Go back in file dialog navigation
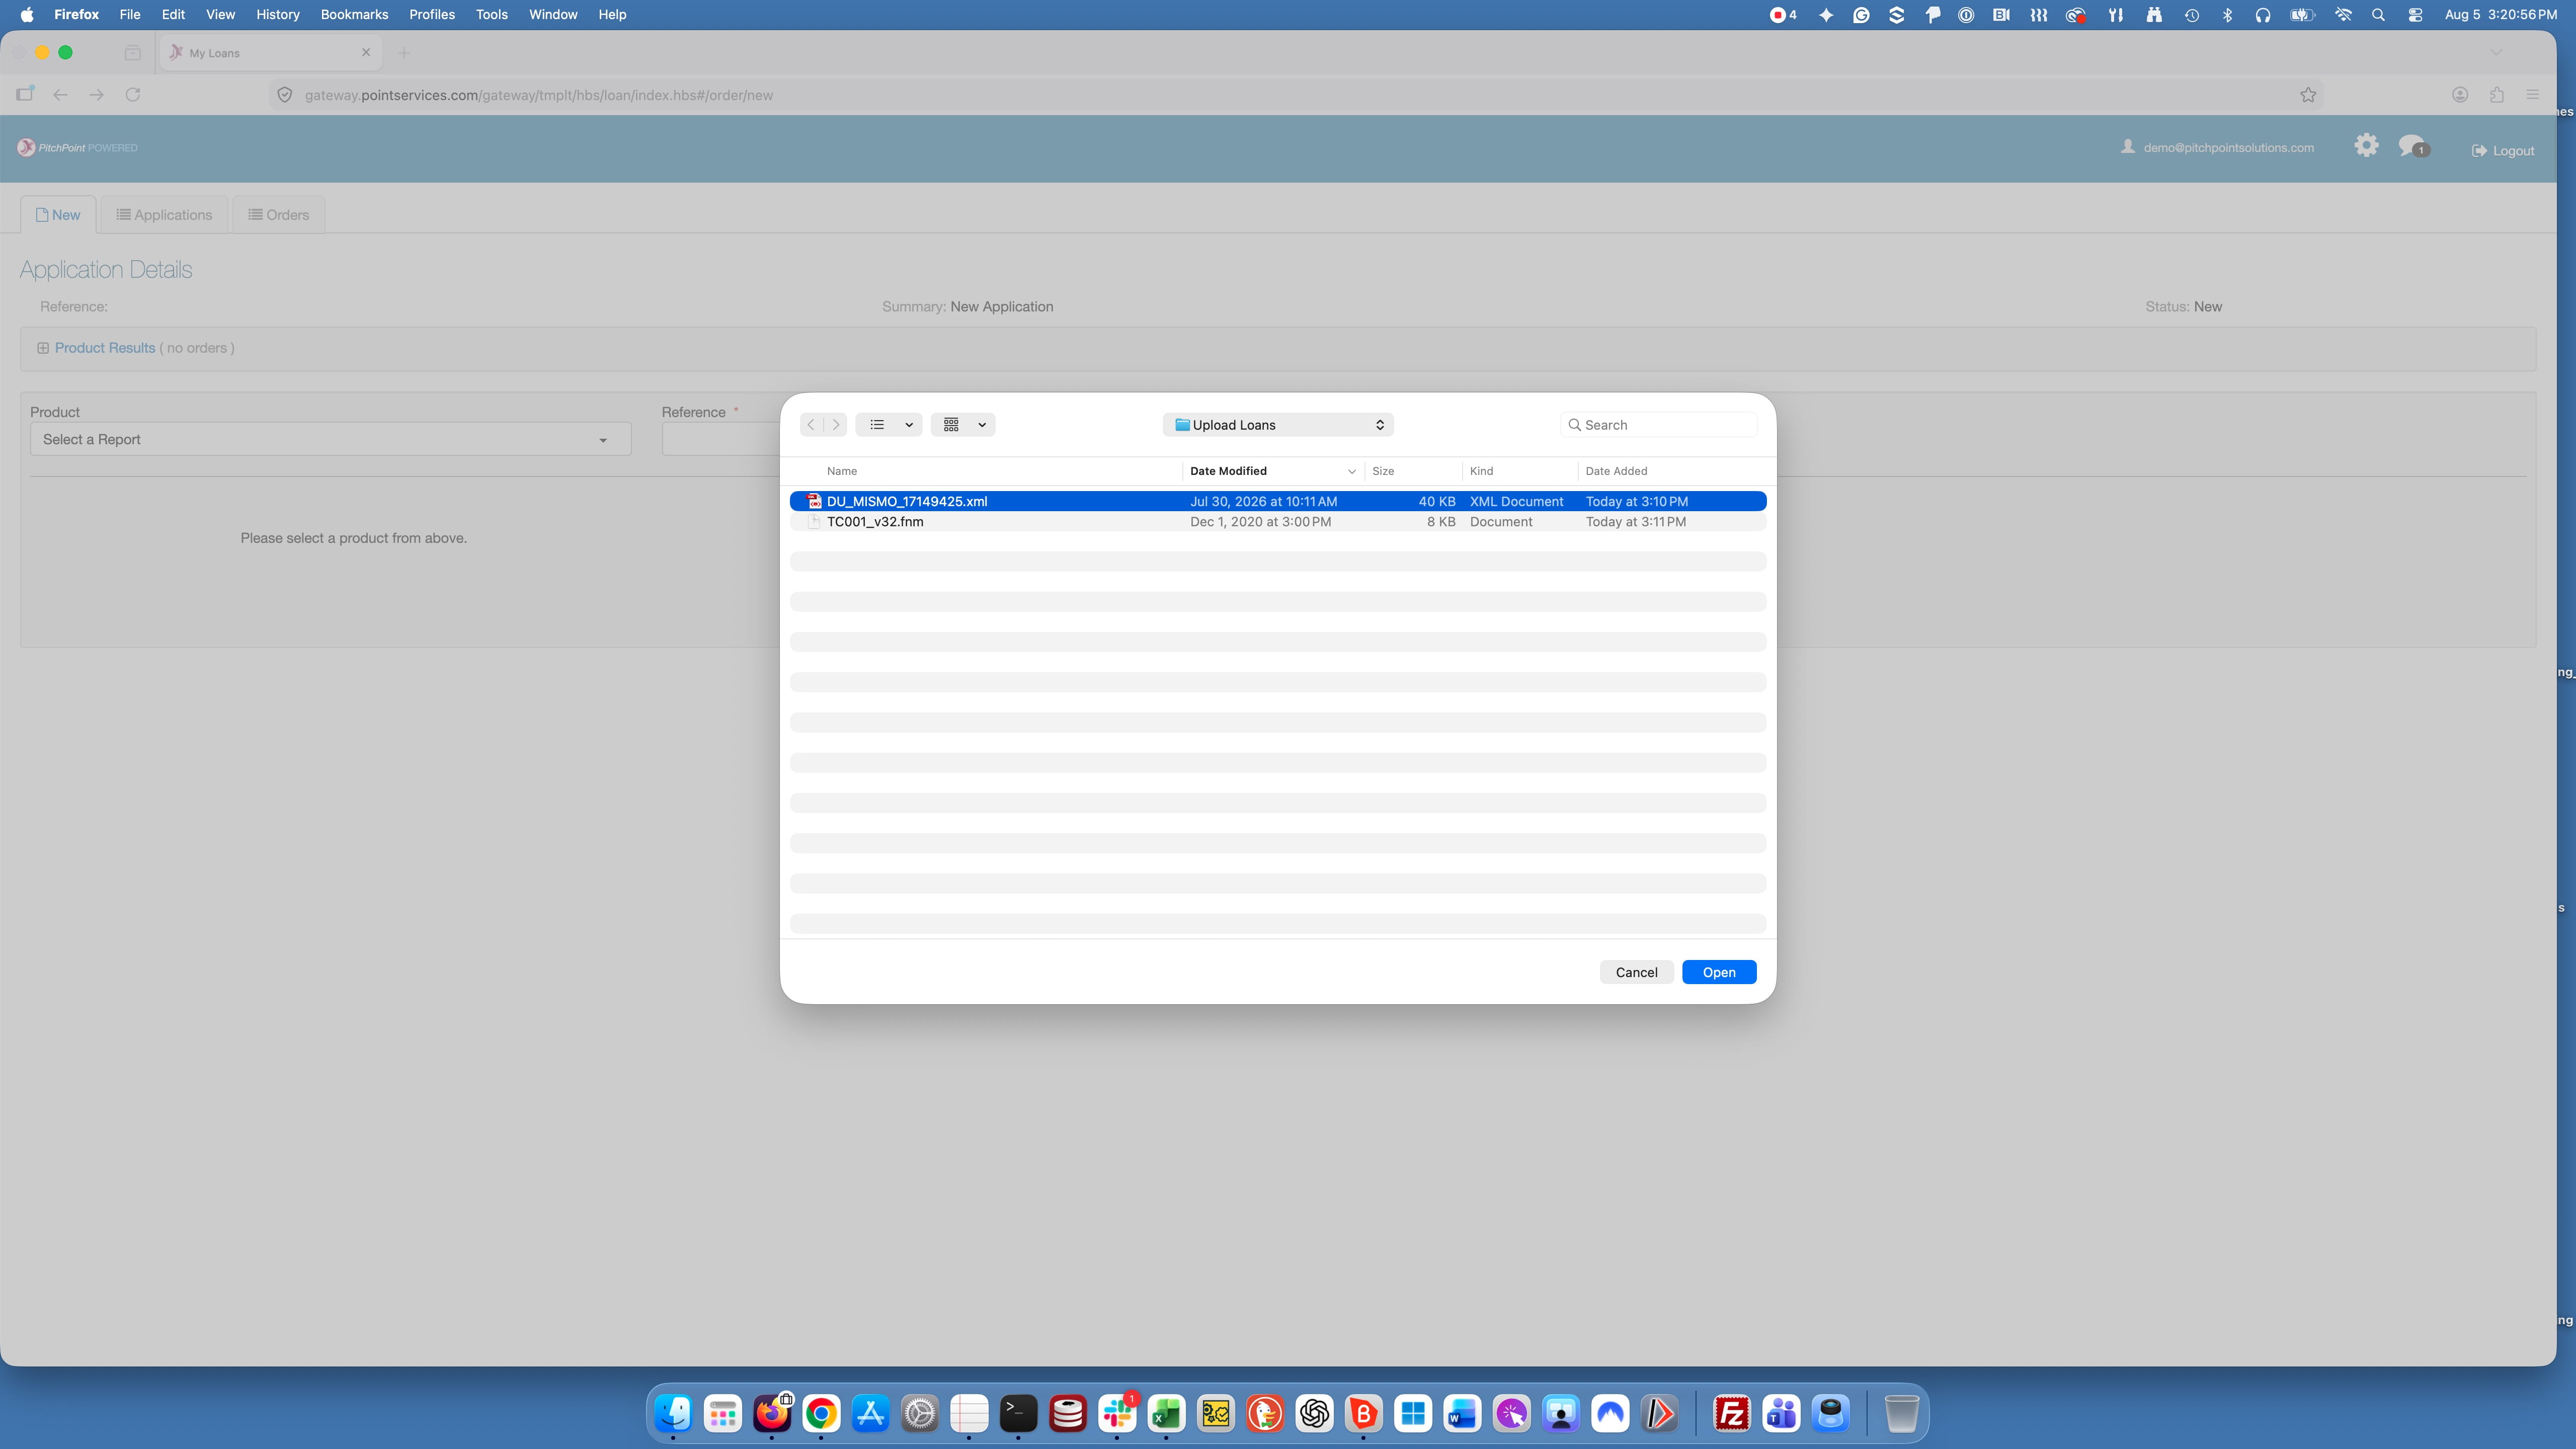 coord(811,425)
